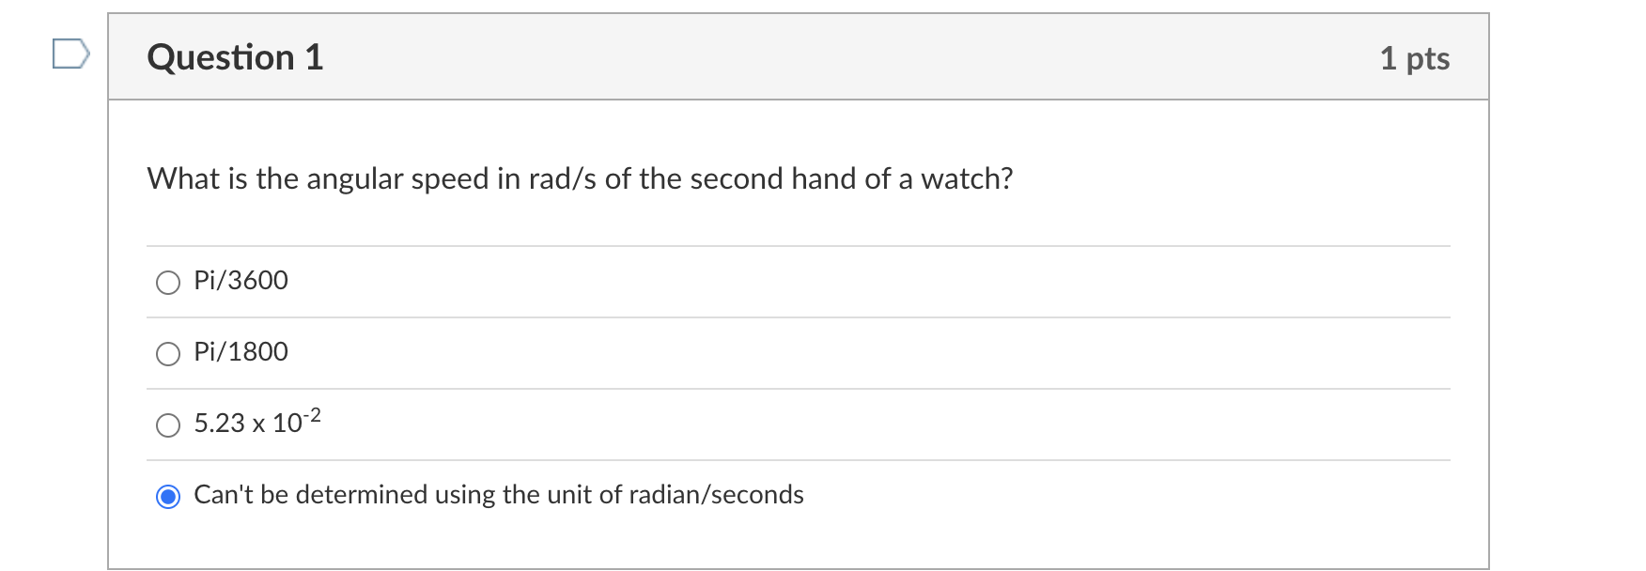Click the 1 pts label
Image resolution: width=1646 pixels, height=571 pixels.
pos(1414,57)
